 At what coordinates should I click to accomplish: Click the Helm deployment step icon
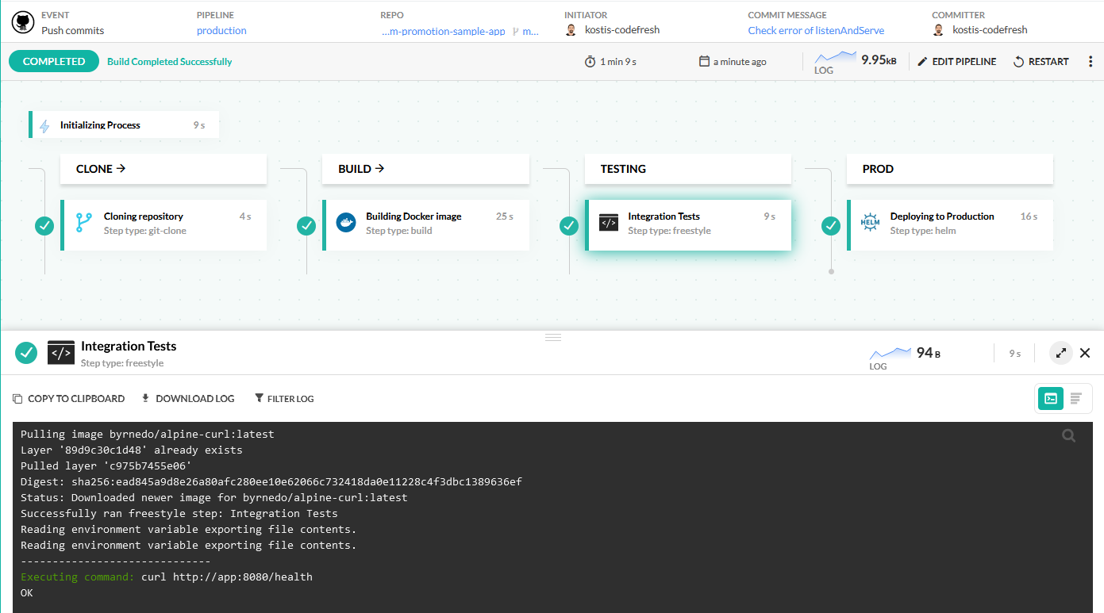pos(871,223)
